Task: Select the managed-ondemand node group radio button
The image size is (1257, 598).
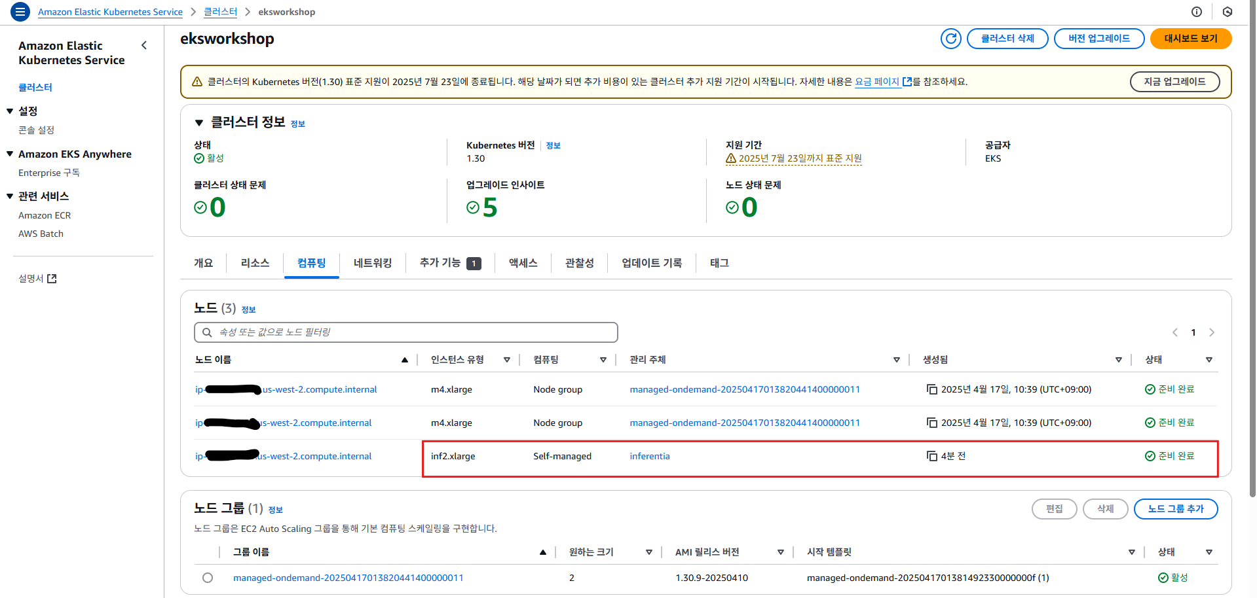Action: pos(208,578)
